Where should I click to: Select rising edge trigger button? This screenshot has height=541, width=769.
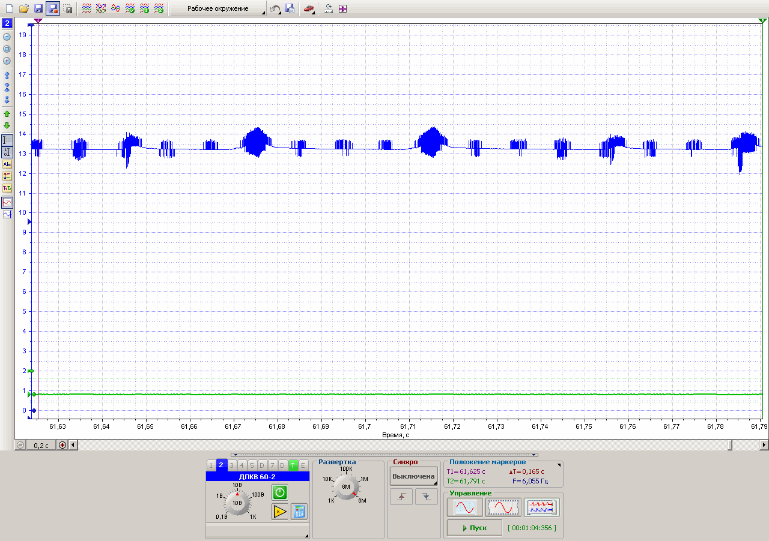click(x=401, y=497)
